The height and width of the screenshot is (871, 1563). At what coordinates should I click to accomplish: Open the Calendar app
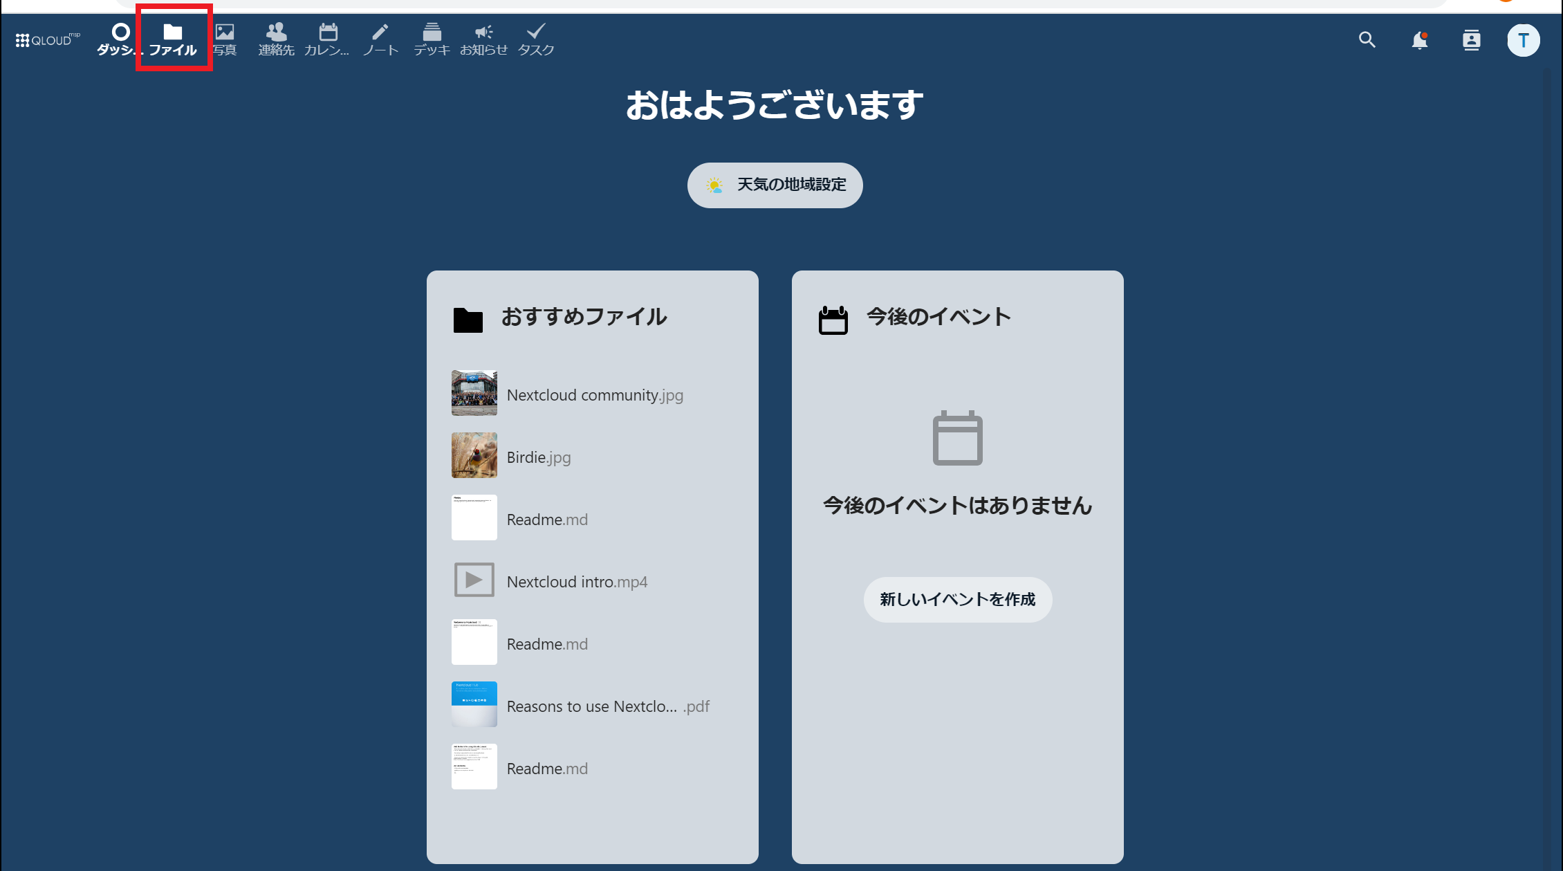[328, 38]
